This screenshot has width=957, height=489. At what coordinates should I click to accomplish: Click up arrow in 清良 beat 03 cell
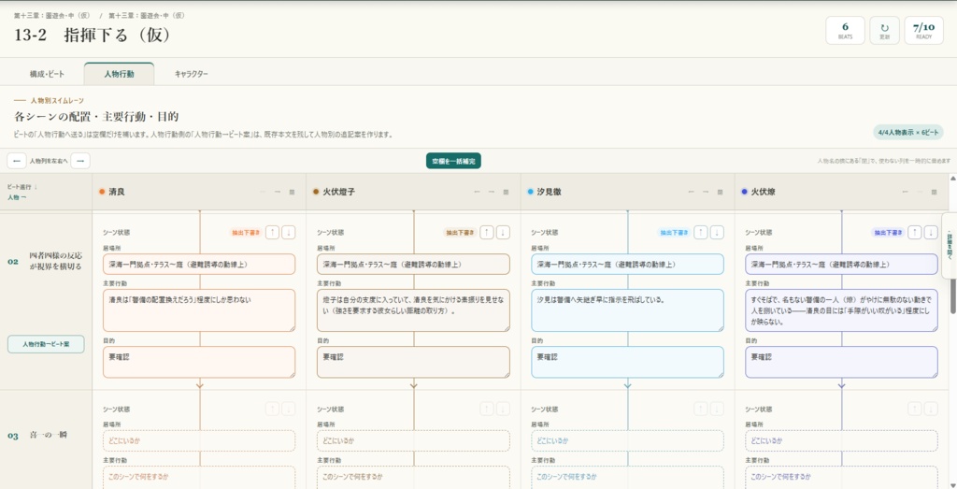(273, 409)
